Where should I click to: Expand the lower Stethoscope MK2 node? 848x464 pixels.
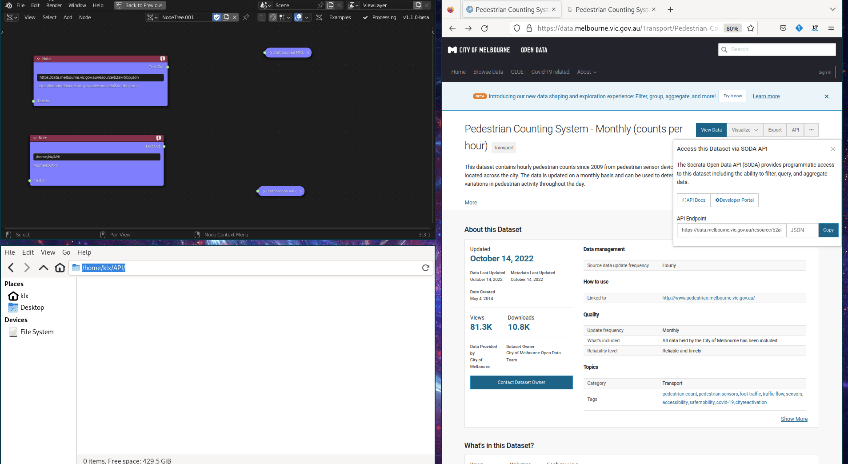click(264, 191)
